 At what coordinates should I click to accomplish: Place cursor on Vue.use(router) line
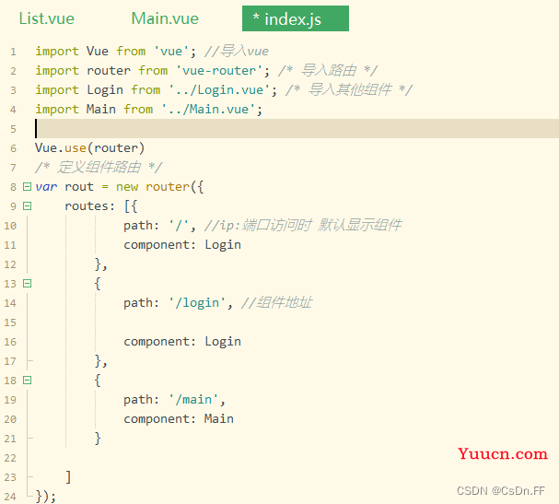(90, 148)
